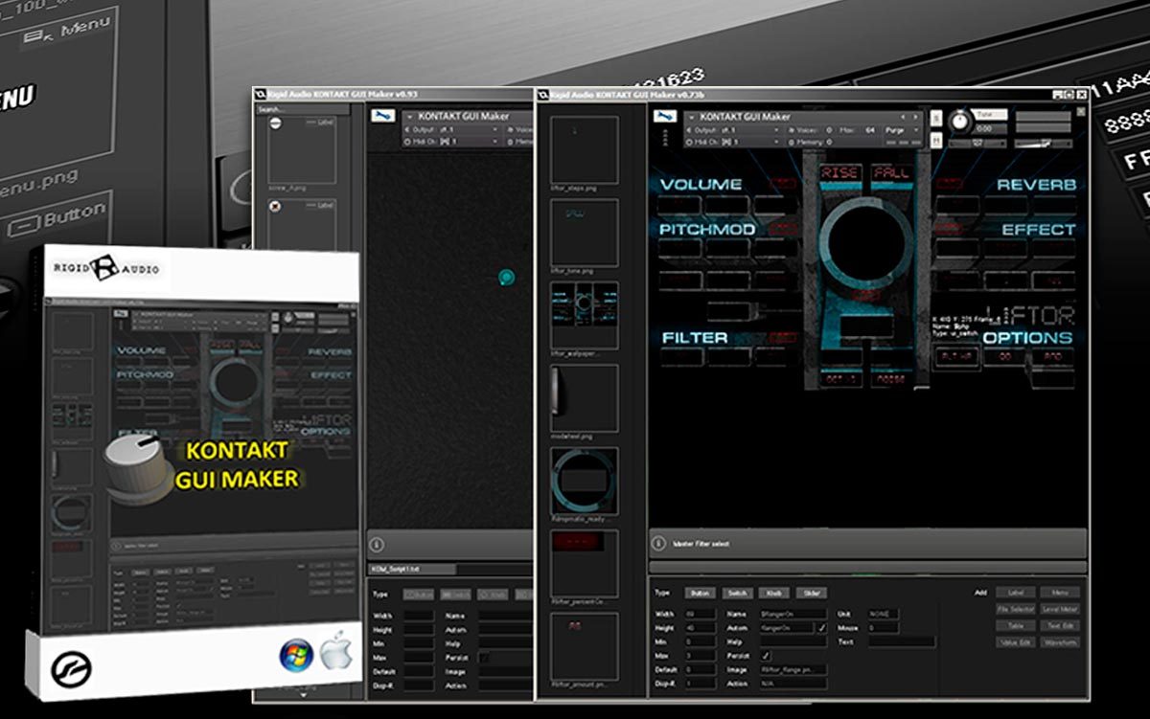Viewport: 1150px width, 719px height.
Task: Open the Midi Ch dropdown in v0.73b
Action: 735,141
